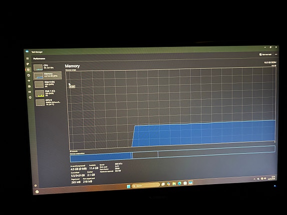
Task: Click the taskbar Search box
Action: [x=146, y=185]
